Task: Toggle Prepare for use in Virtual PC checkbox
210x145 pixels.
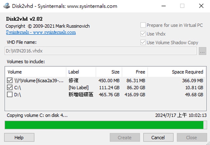Action: [x=143, y=25]
